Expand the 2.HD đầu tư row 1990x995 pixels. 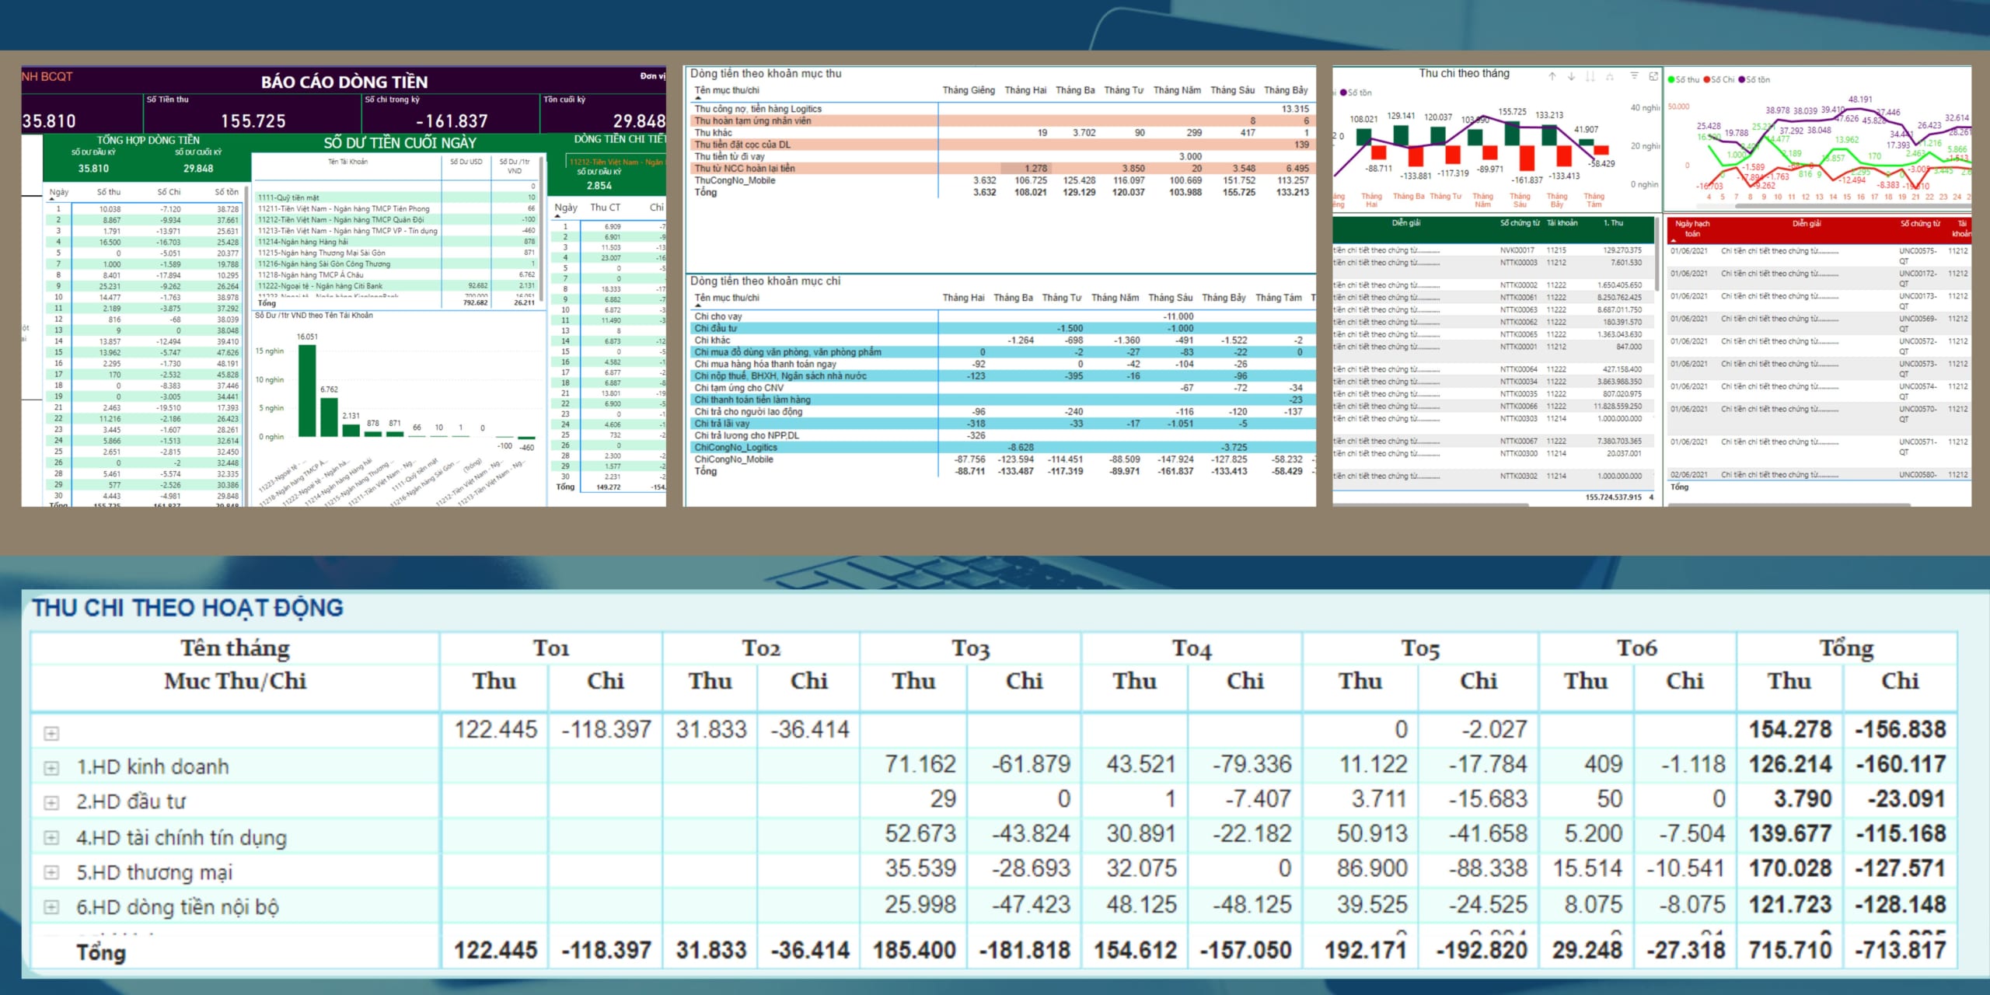51,802
